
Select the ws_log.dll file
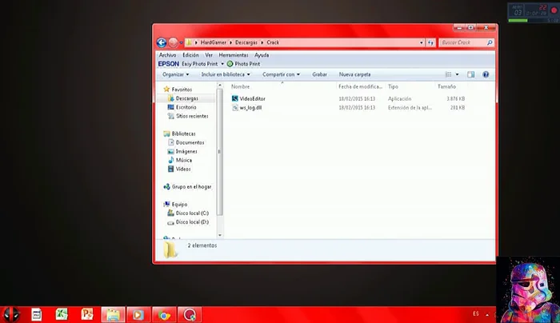coord(250,107)
